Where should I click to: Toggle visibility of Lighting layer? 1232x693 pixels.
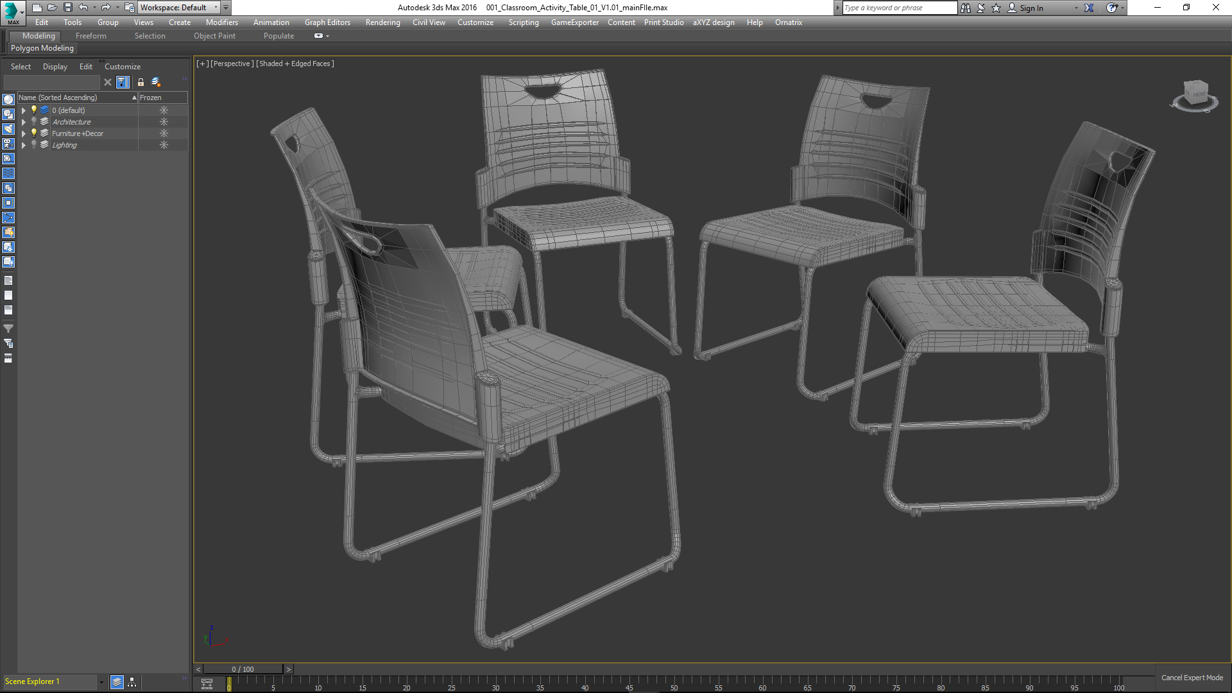33,144
